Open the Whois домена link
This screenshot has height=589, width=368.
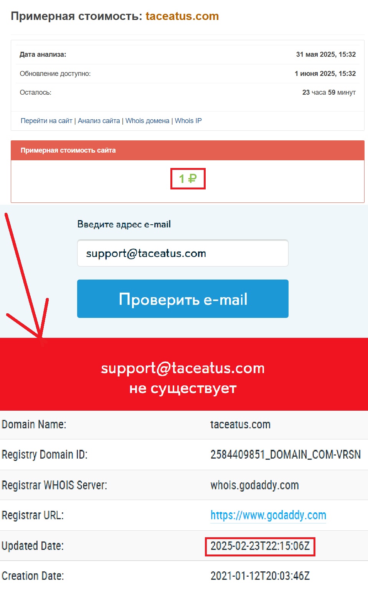147,121
